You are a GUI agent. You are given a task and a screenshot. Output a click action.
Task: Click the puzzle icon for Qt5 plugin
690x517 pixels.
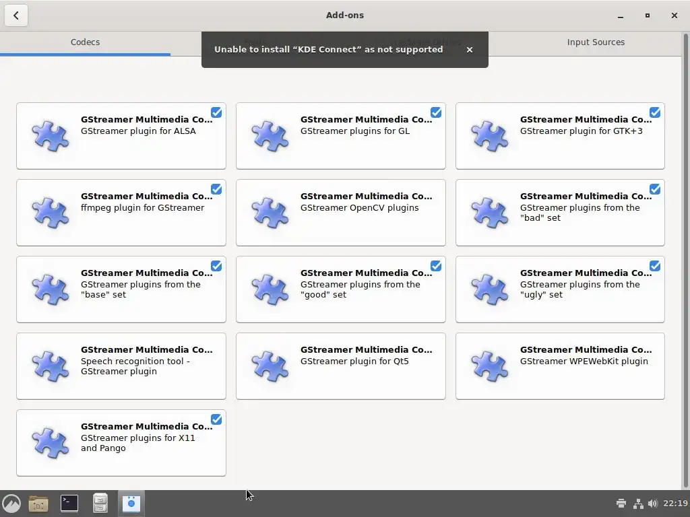pos(270,366)
